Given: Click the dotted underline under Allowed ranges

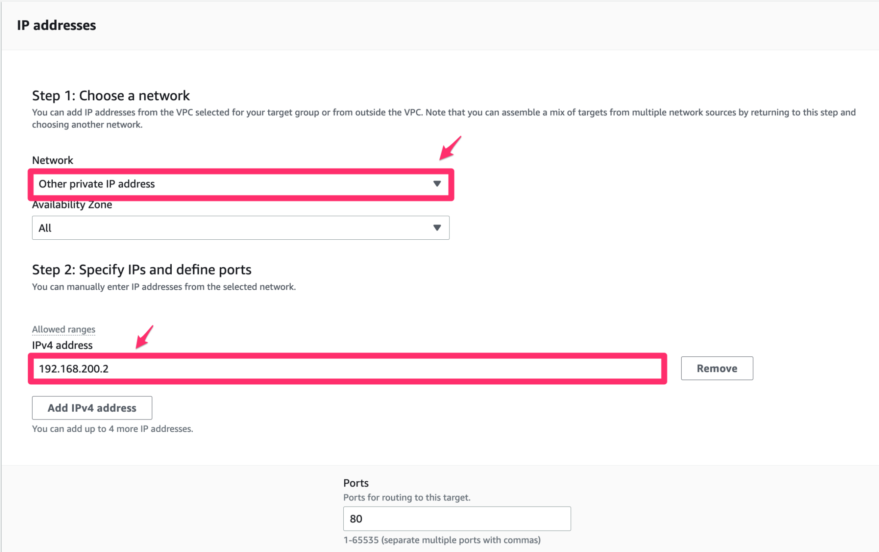Looking at the screenshot, I should pos(63,335).
